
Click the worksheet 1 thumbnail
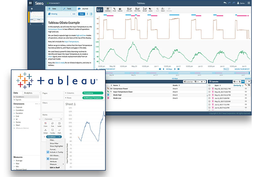(x=37, y=17)
